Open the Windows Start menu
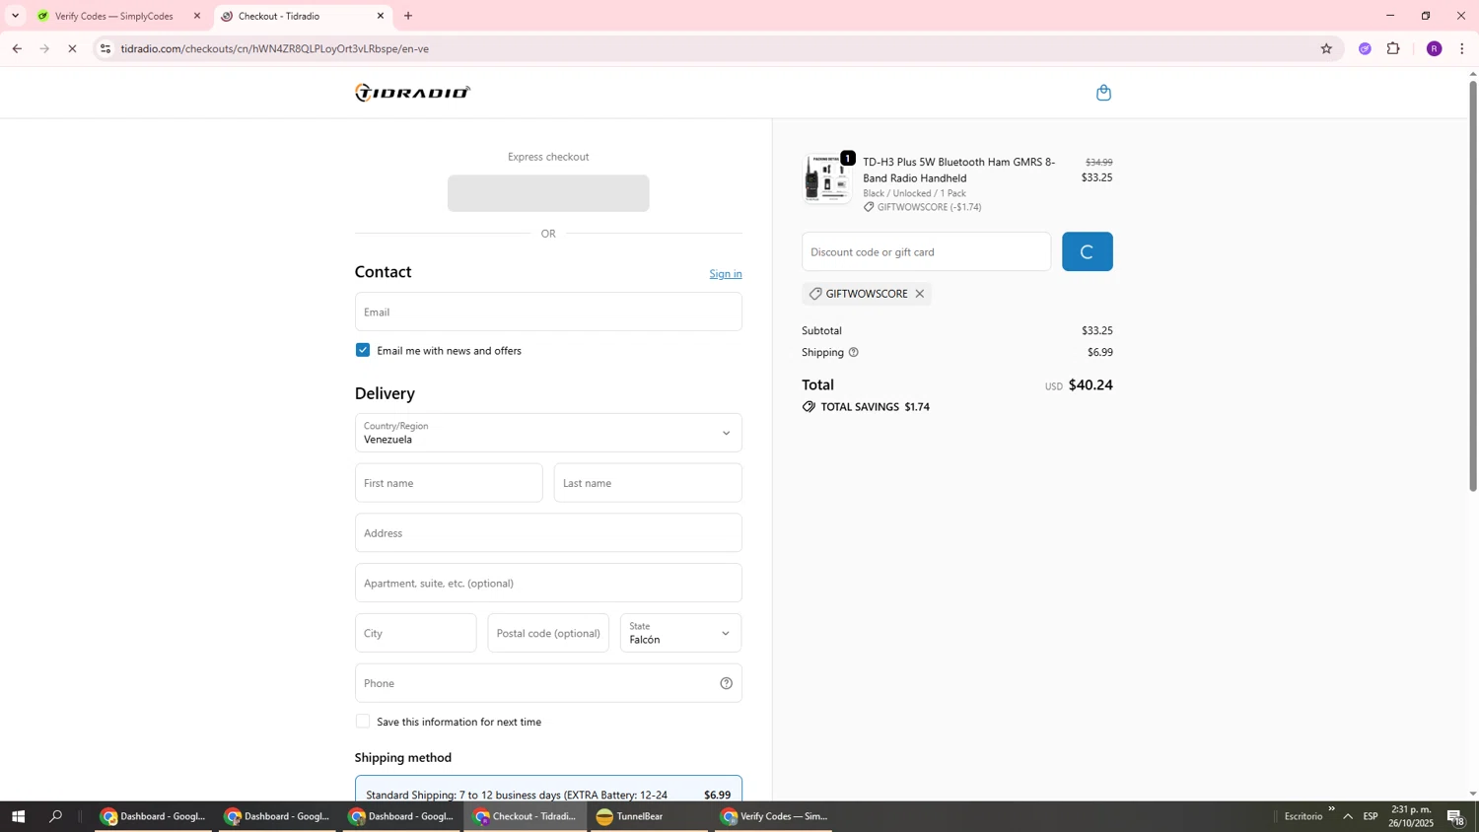 click(x=17, y=816)
